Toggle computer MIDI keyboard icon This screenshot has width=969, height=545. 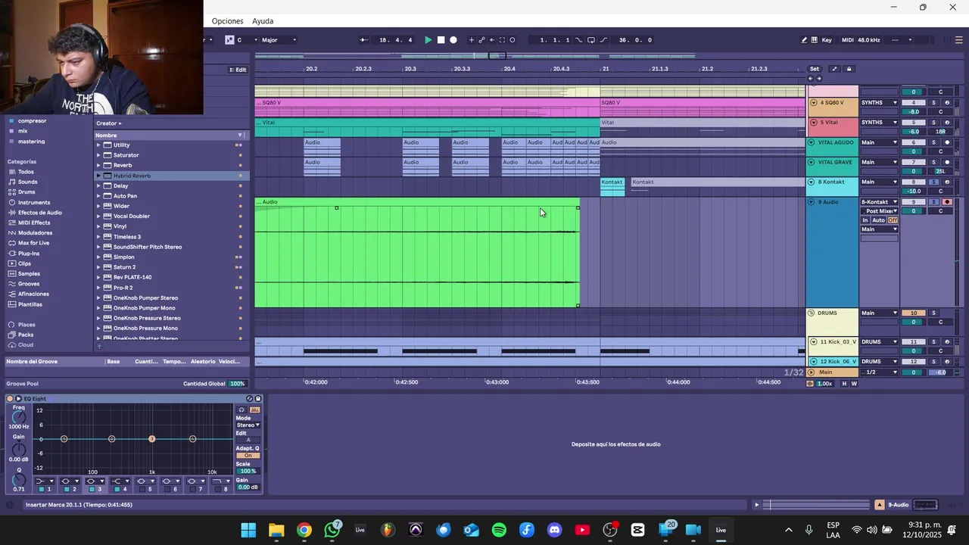pyautogui.click(x=814, y=40)
